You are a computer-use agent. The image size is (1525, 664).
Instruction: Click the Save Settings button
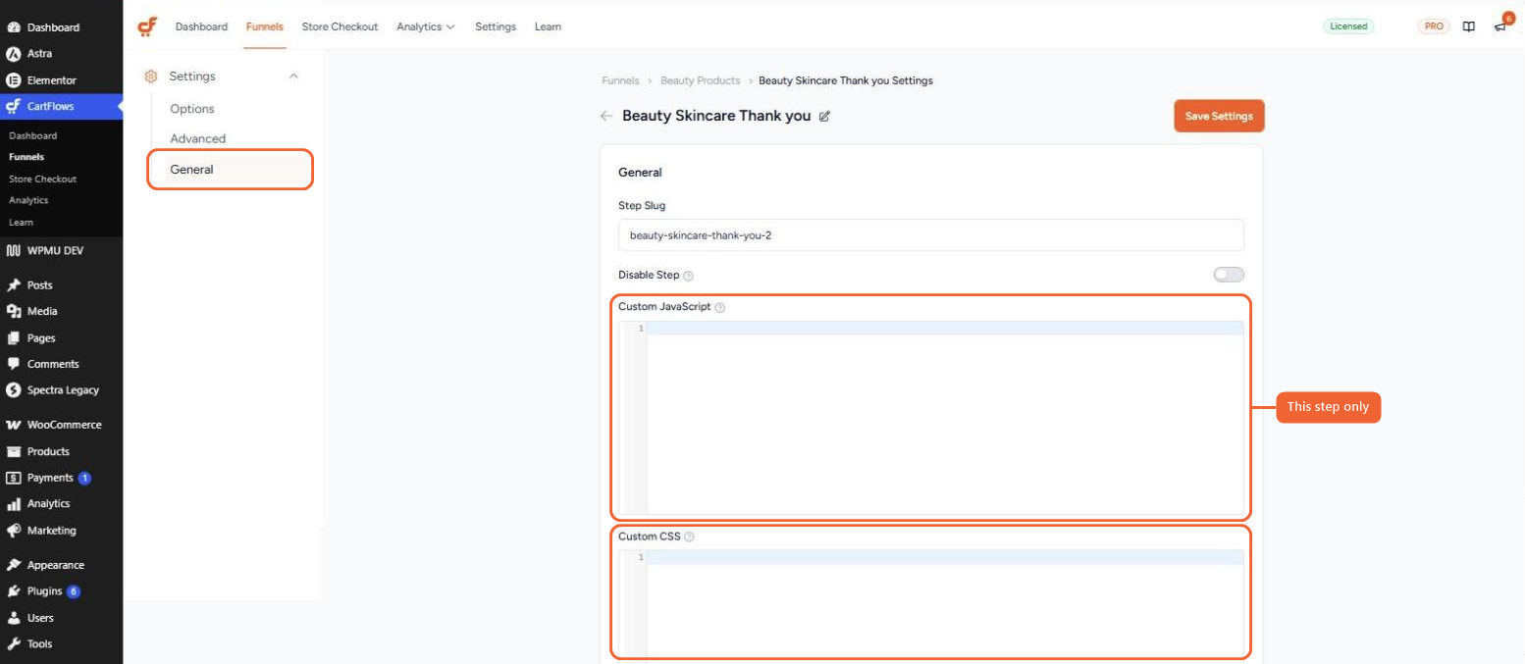coord(1219,116)
